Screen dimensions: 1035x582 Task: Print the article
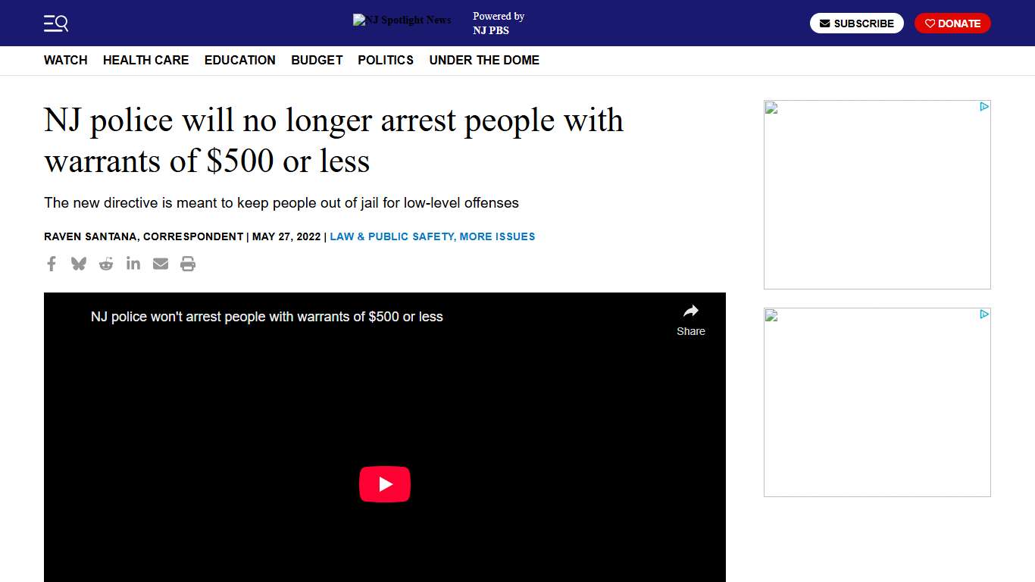pos(187,264)
